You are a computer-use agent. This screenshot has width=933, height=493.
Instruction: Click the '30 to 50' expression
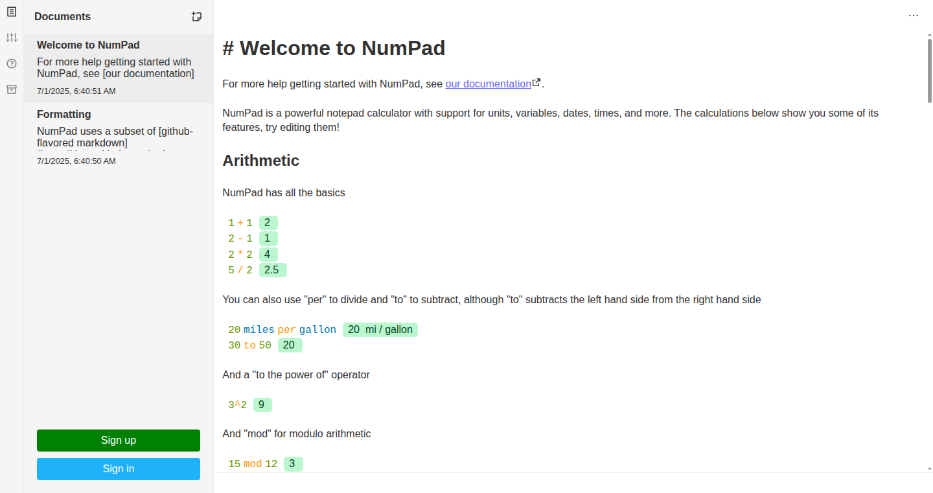click(249, 345)
